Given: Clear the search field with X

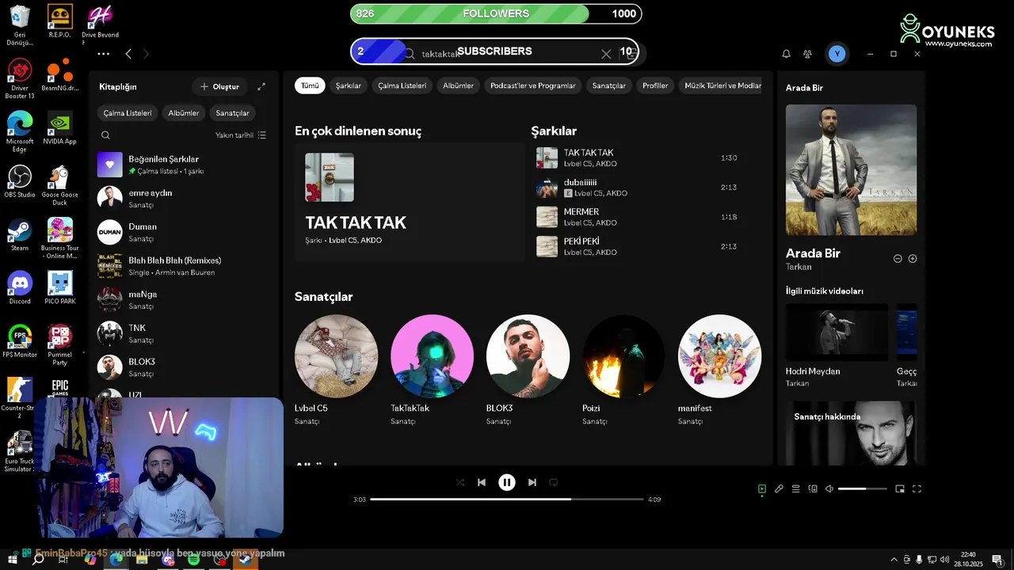Looking at the screenshot, I should click(606, 54).
